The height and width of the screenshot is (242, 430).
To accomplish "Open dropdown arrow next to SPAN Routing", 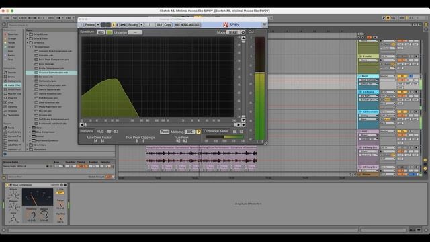I will pyautogui.click(x=142, y=25).
